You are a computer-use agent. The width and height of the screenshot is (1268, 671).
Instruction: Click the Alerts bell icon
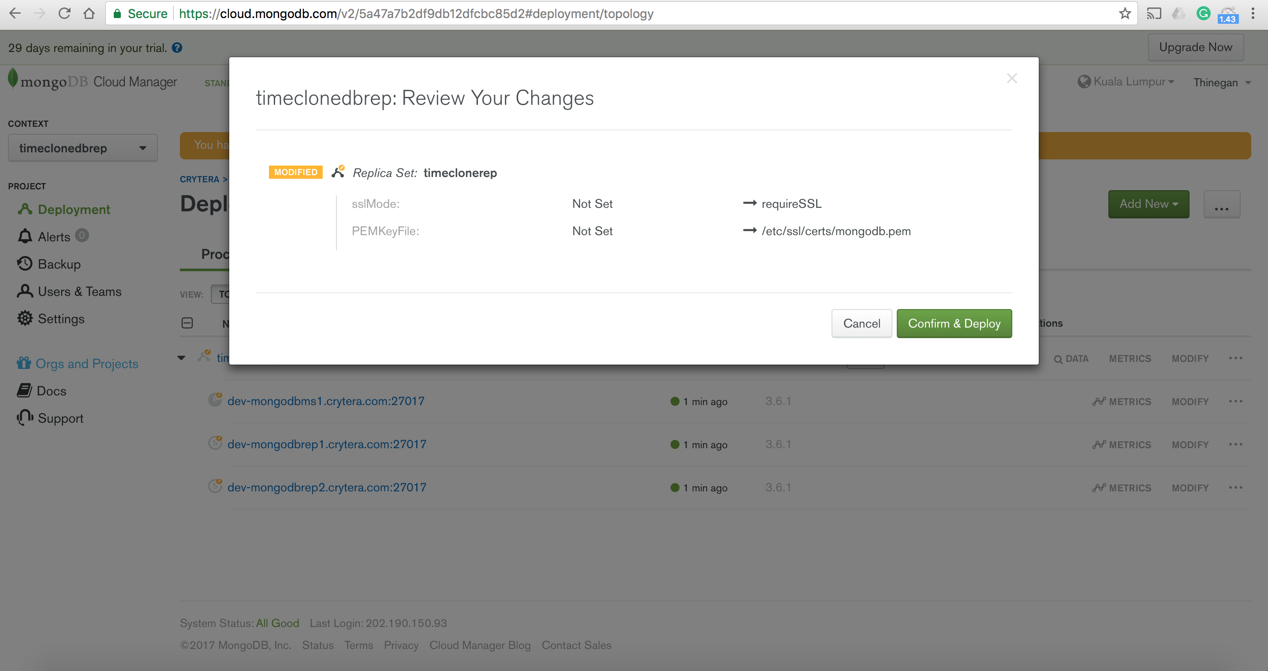(x=25, y=236)
